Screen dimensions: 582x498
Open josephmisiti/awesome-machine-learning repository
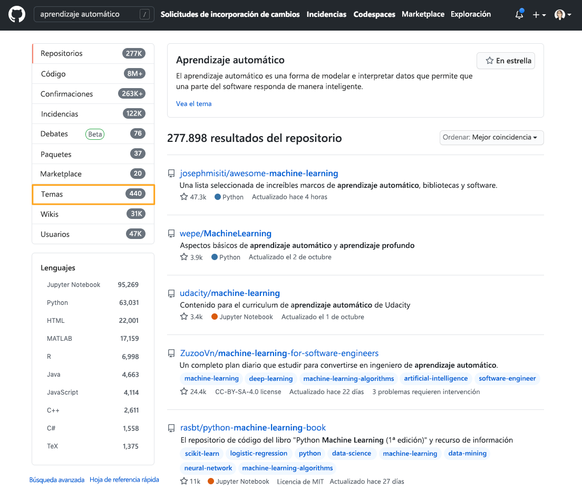click(259, 174)
